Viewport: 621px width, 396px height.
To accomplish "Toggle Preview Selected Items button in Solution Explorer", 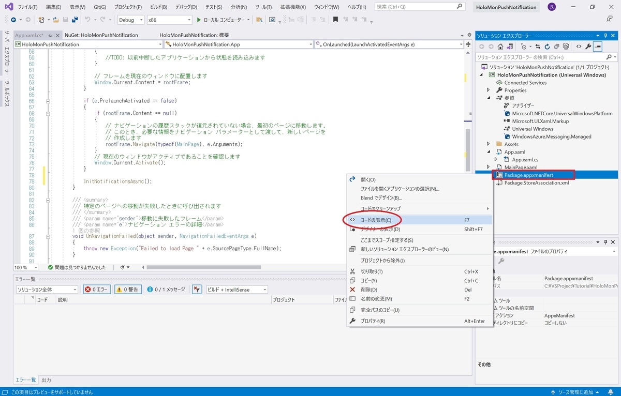I will click(598, 47).
